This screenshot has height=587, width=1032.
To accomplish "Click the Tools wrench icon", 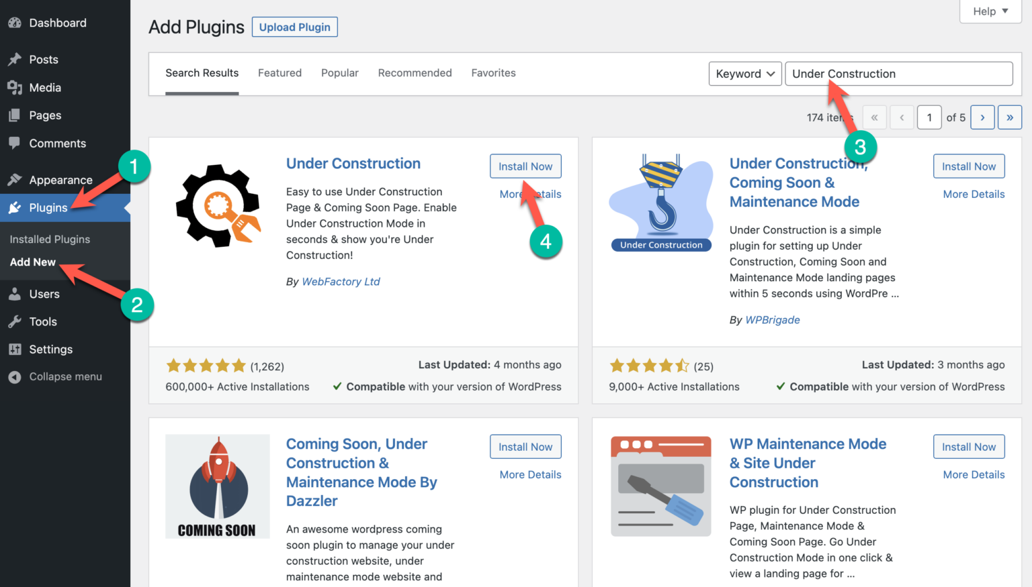I will (x=15, y=321).
